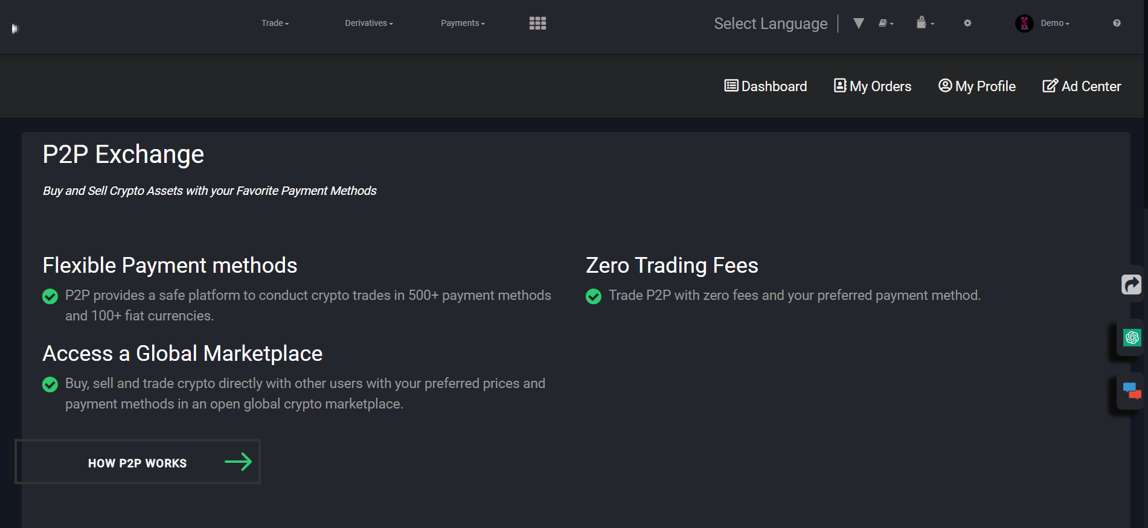Click the triangle filter icon beside Select Language
This screenshot has width=1148, height=528.
point(858,23)
